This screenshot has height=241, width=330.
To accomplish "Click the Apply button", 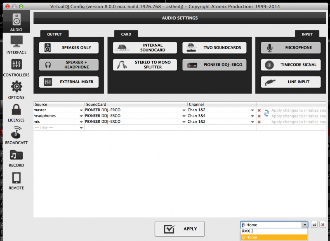I will 179,229.
